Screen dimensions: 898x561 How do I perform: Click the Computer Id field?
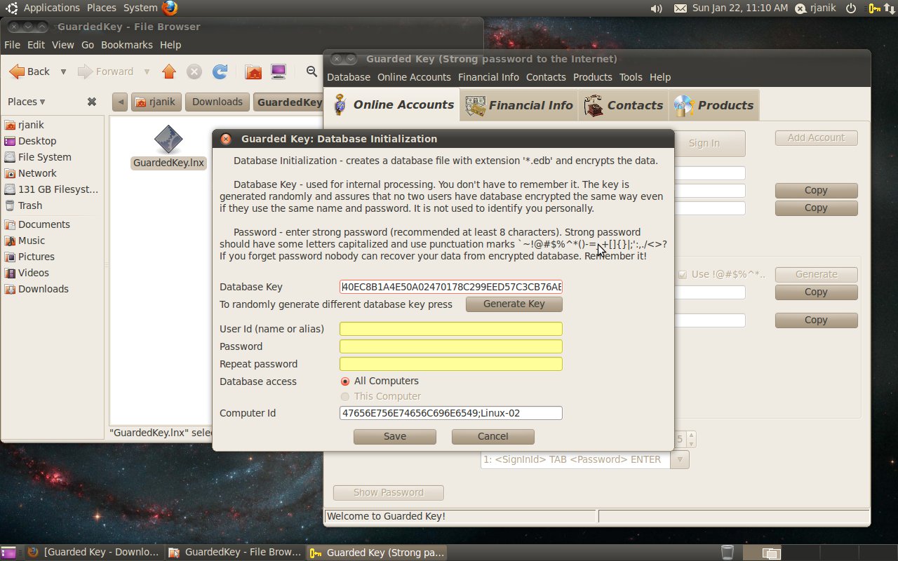coord(451,413)
